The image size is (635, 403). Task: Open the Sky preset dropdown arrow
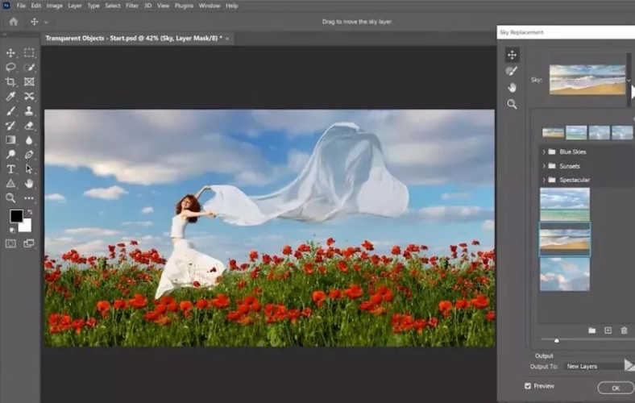point(629,81)
